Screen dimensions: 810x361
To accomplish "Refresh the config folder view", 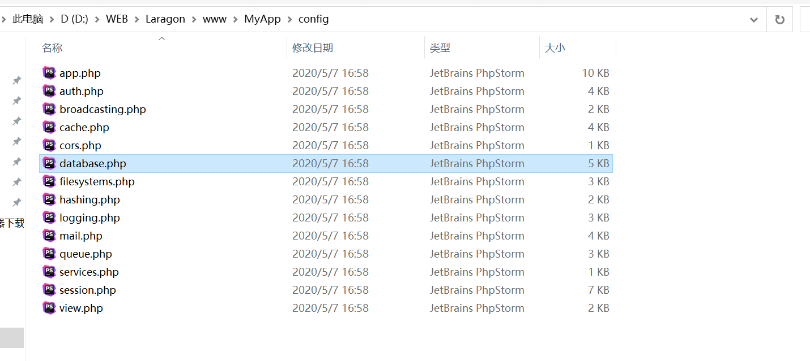I will tap(780, 20).
